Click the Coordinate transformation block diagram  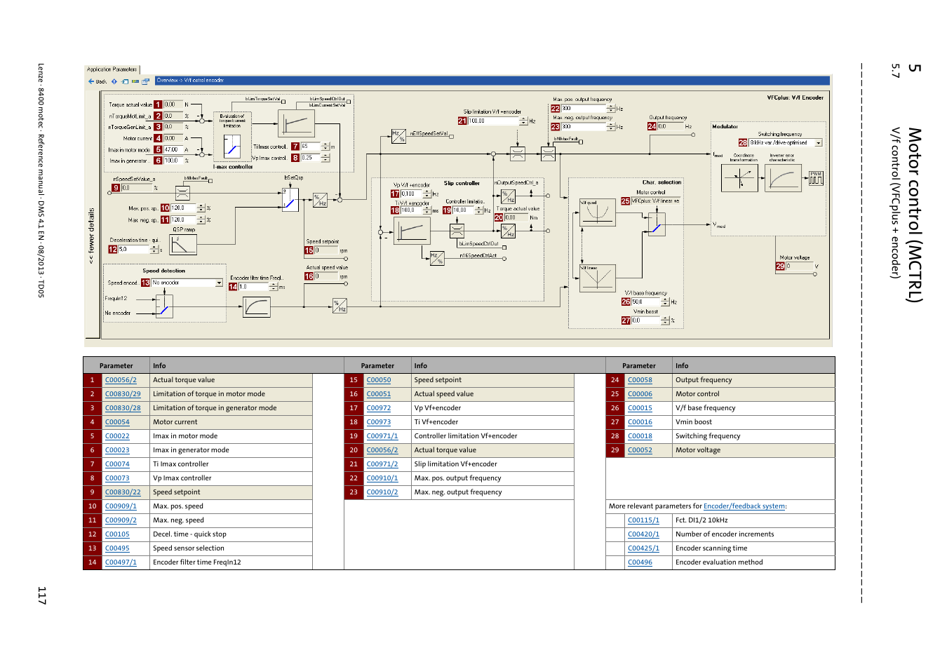(x=739, y=178)
